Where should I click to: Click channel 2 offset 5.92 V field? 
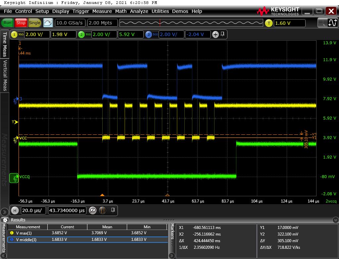point(130,35)
